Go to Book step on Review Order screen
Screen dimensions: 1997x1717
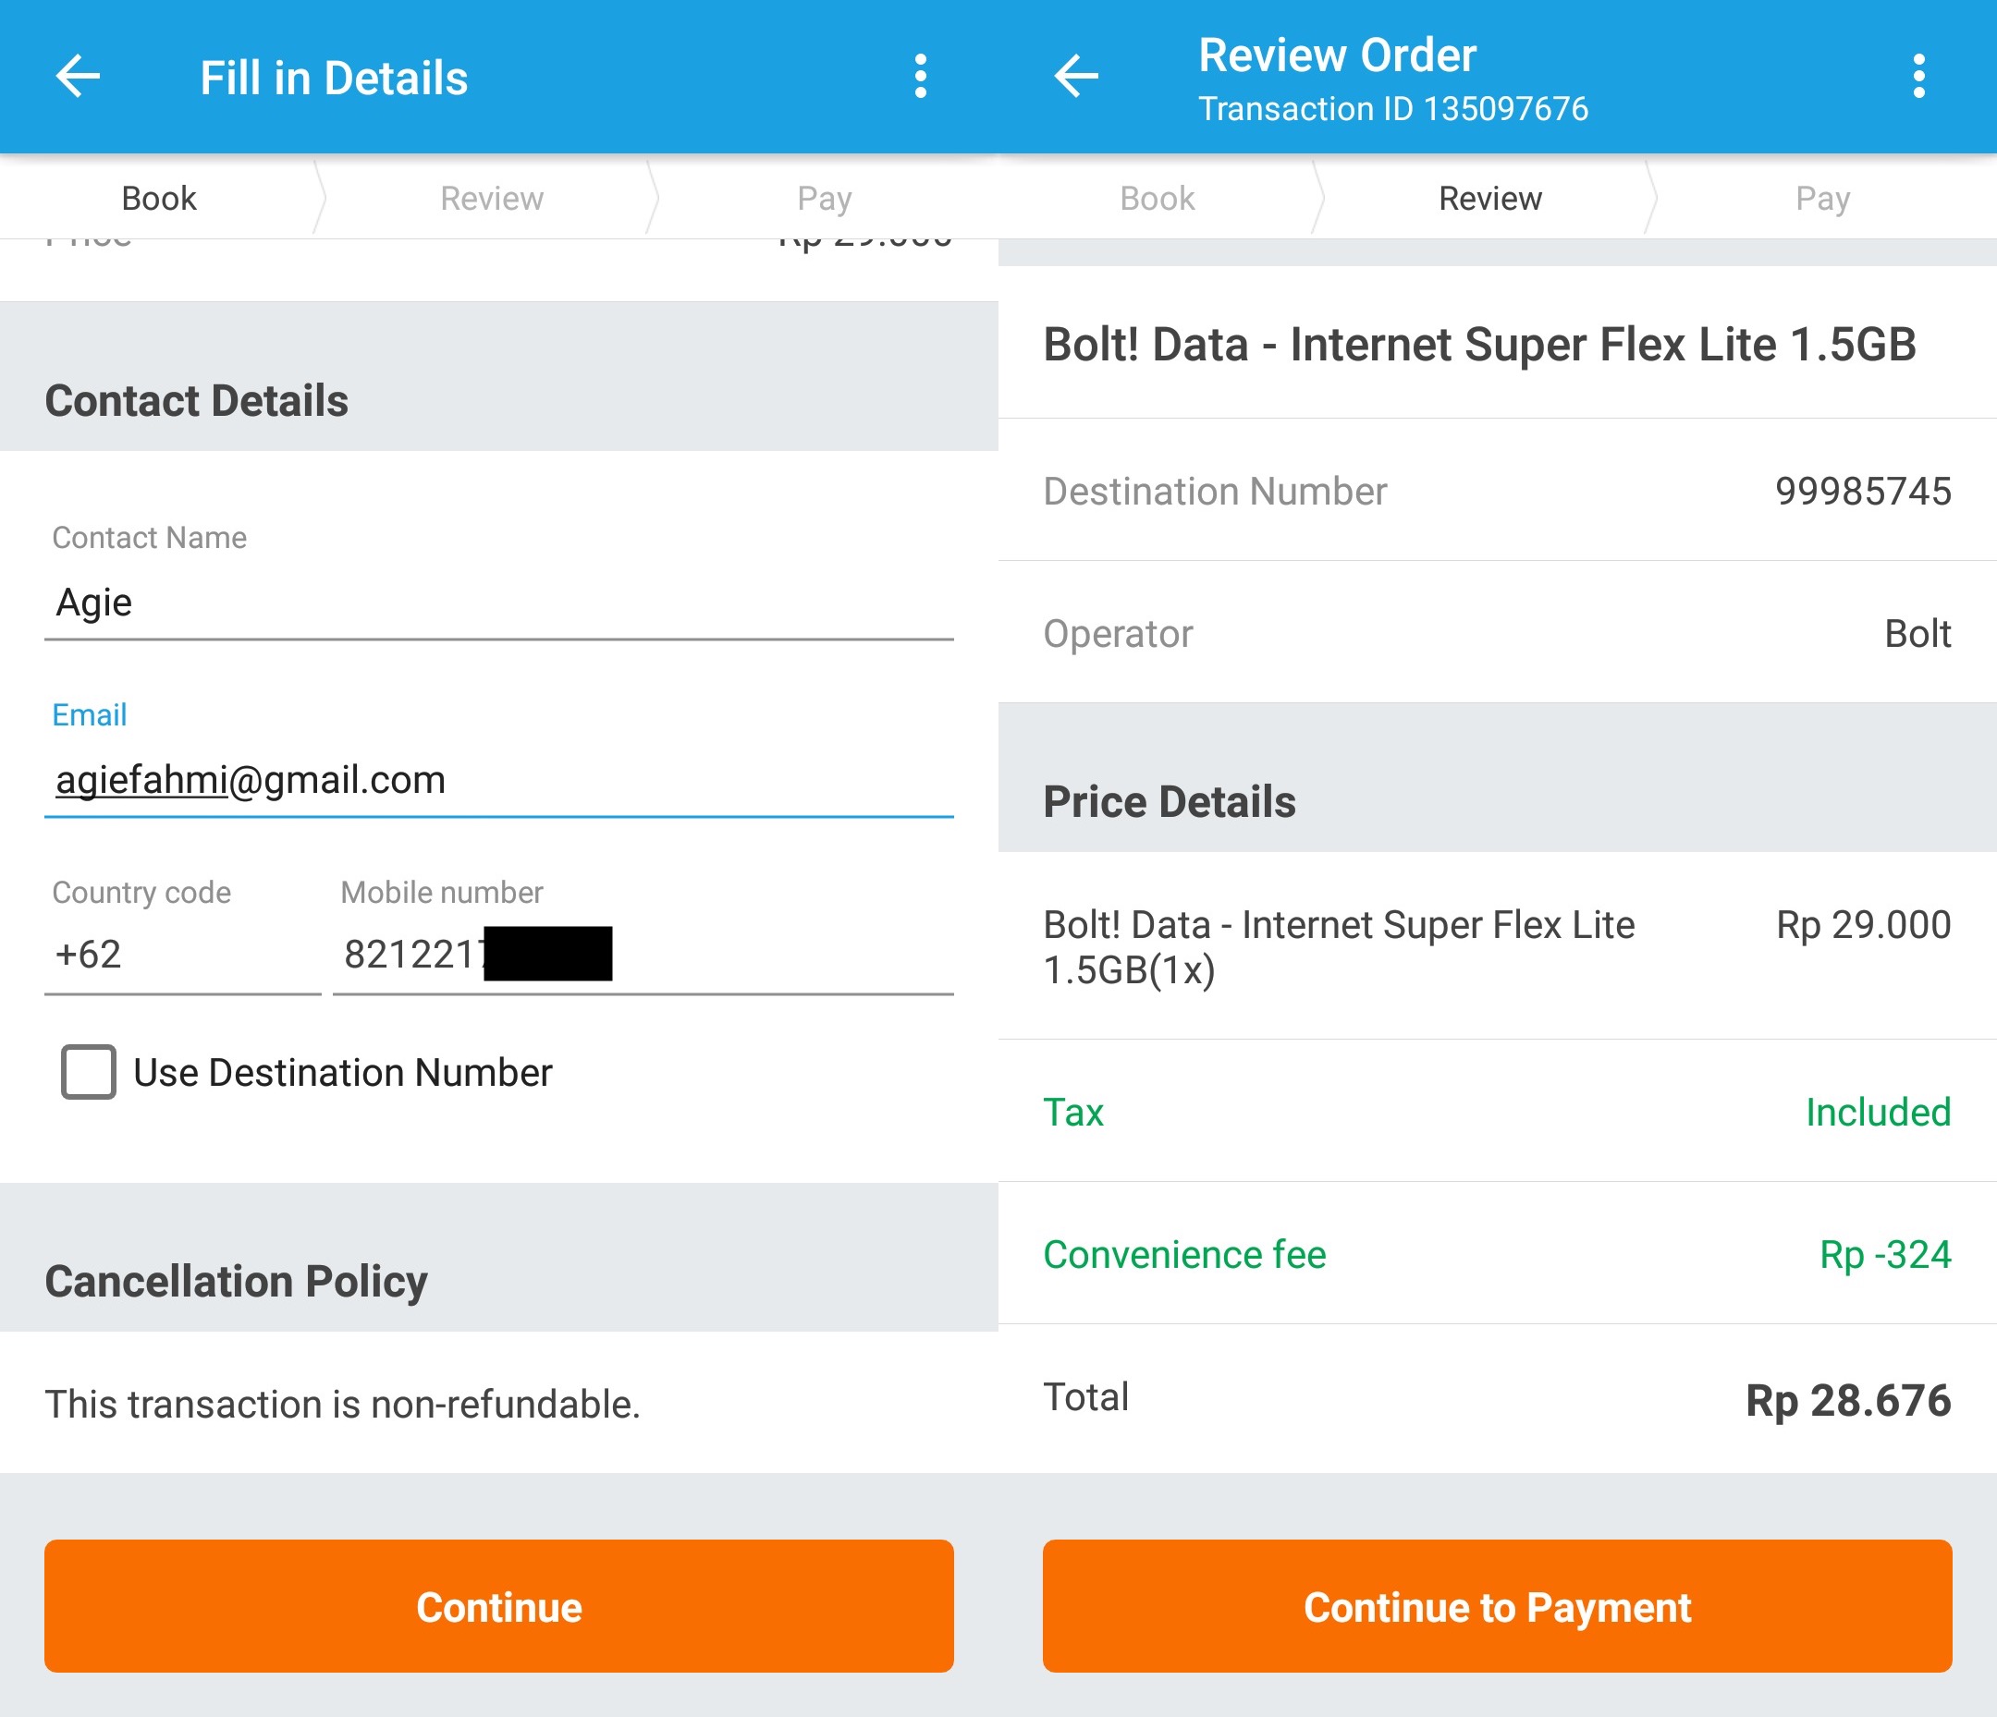click(x=1157, y=199)
